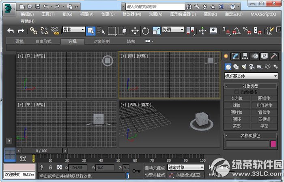
Task: Open the Undo history dropdown arrow
Action: (x=52, y=7)
